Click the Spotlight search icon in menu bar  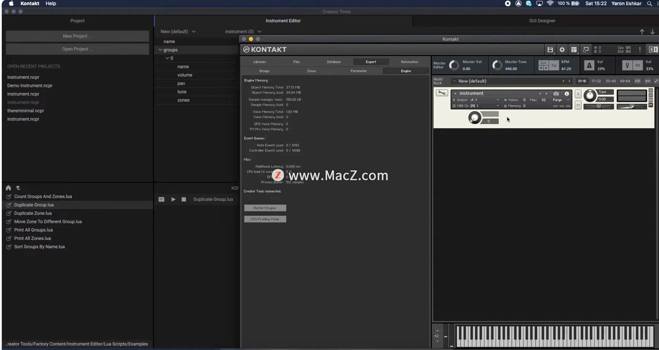(649, 3)
